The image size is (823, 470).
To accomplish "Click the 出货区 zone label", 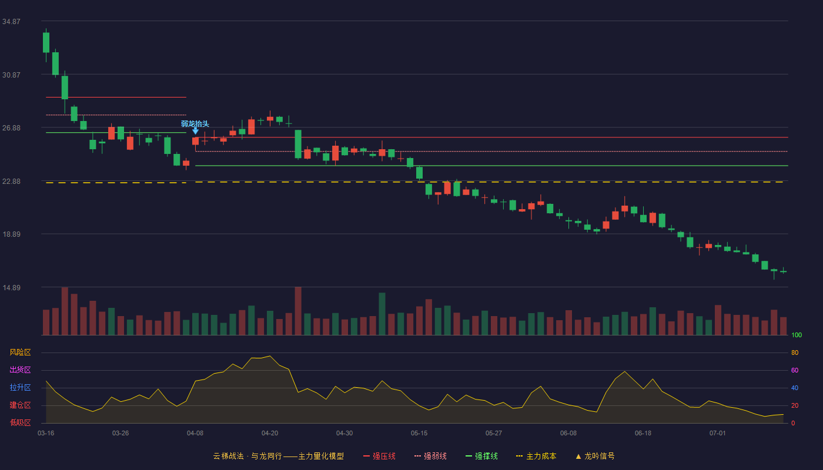I will pyautogui.click(x=20, y=370).
